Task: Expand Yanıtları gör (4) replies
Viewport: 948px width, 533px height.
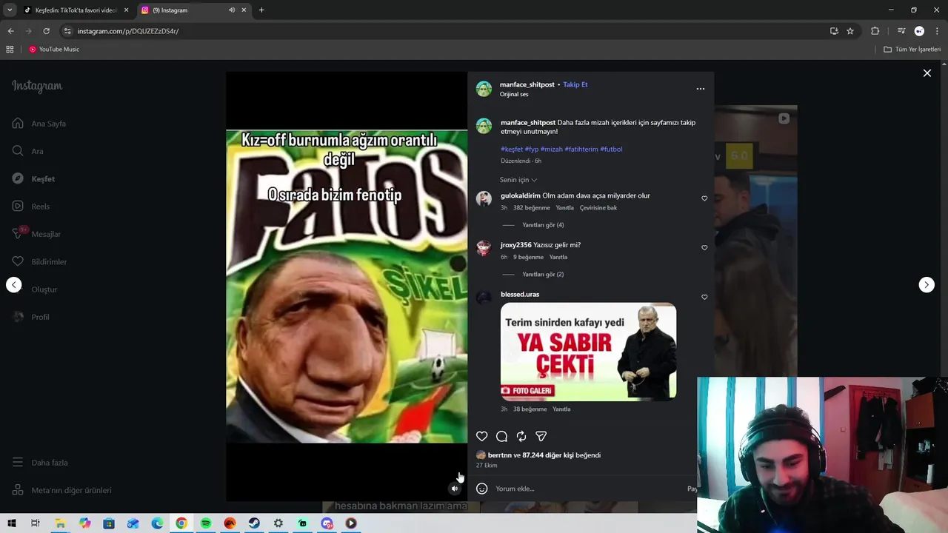Action: tap(543, 225)
